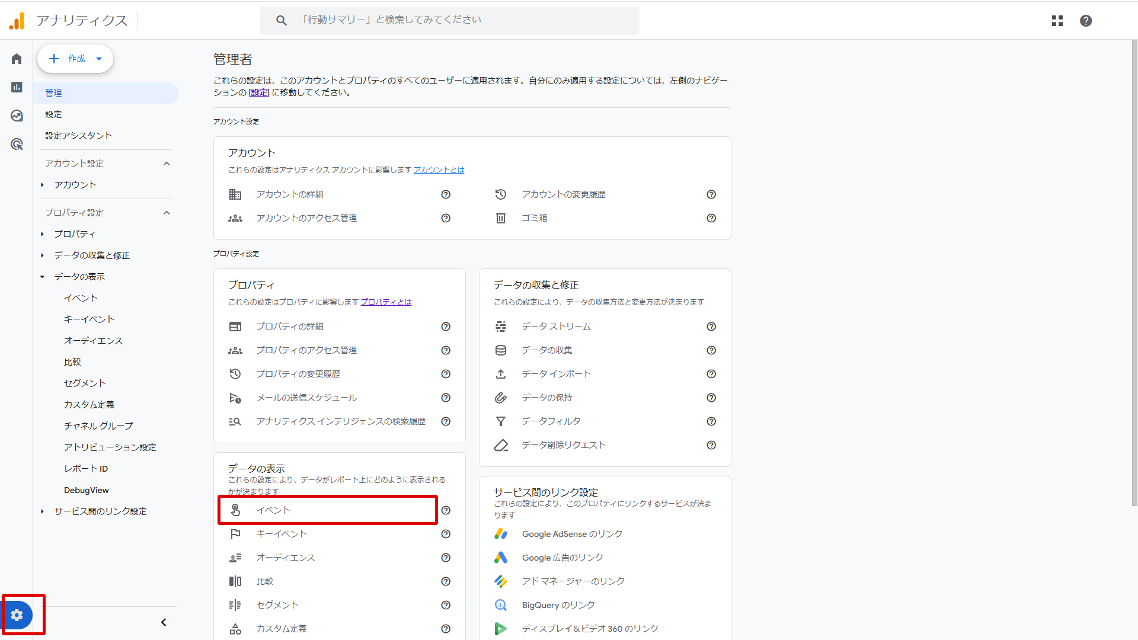Screen dimensions: 1138x640
Task: Collapse the プロパティ設定 section chevron
Action: [x=167, y=213]
